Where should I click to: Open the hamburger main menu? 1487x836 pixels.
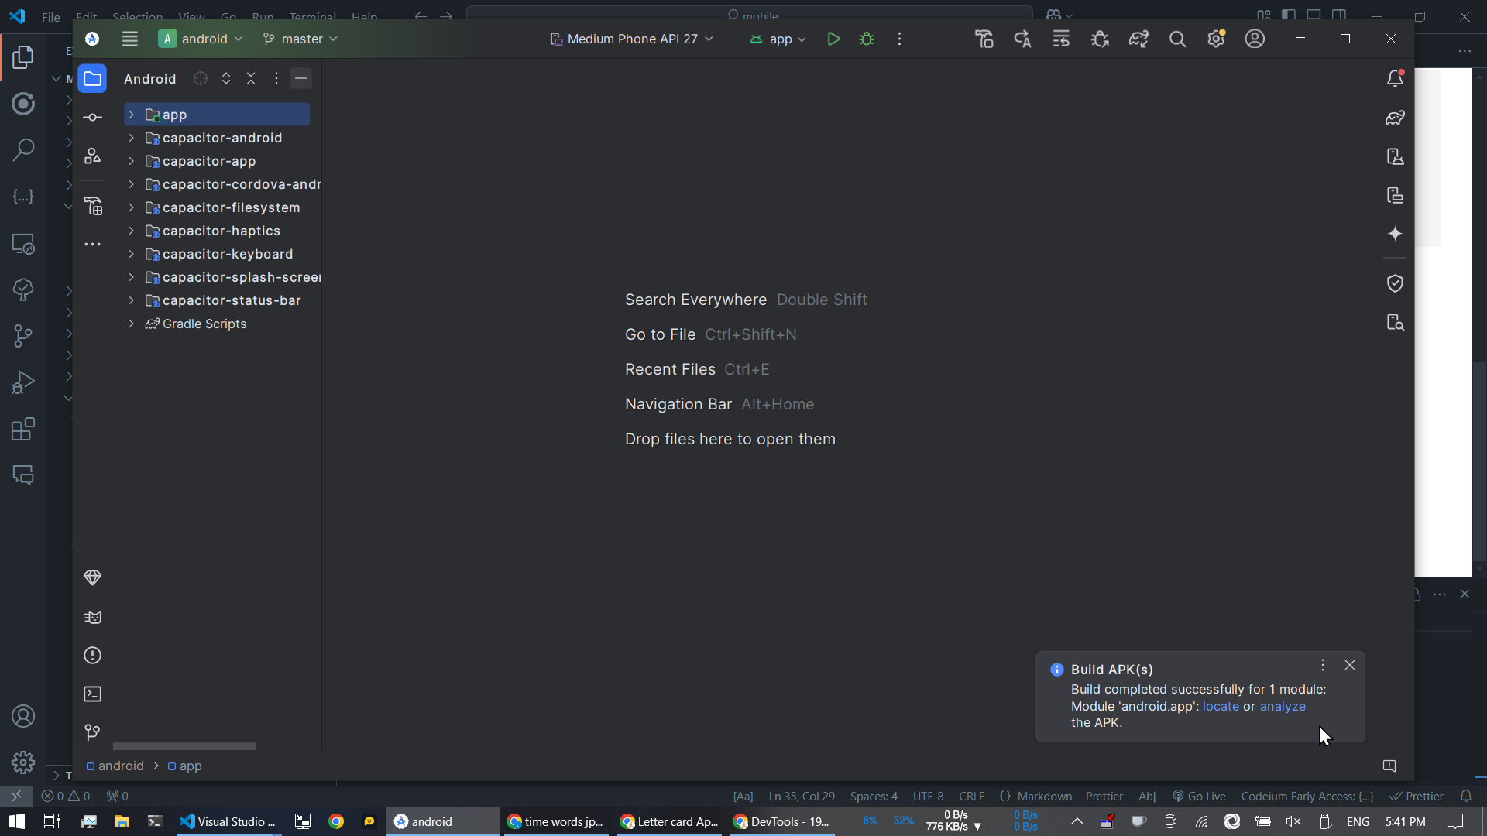[x=129, y=39]
